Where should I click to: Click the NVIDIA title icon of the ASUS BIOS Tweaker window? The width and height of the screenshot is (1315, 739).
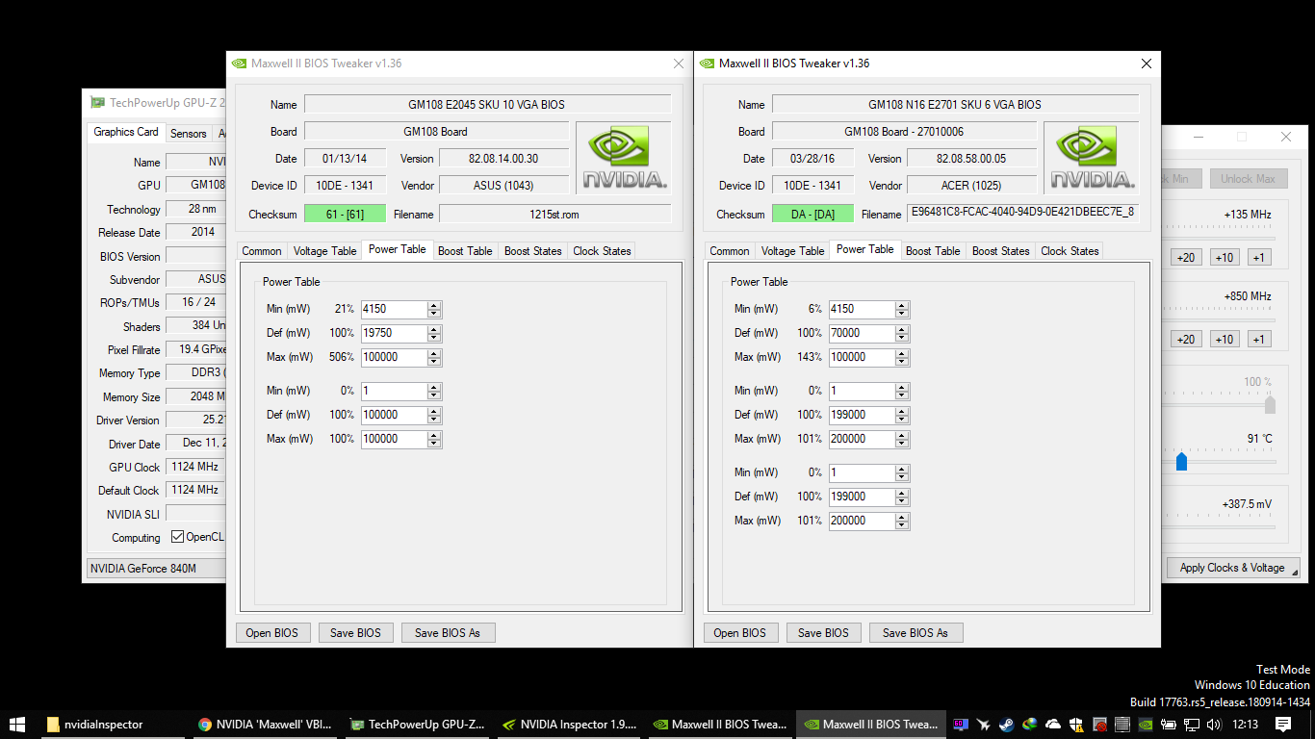(x=239, y=64)
